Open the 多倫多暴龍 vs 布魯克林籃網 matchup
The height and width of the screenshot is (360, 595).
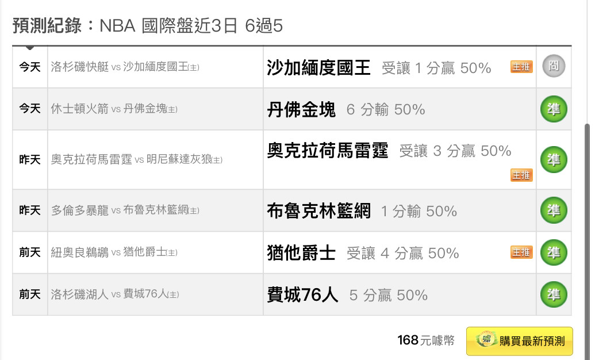pyautogui.click(x=125, y=210)
